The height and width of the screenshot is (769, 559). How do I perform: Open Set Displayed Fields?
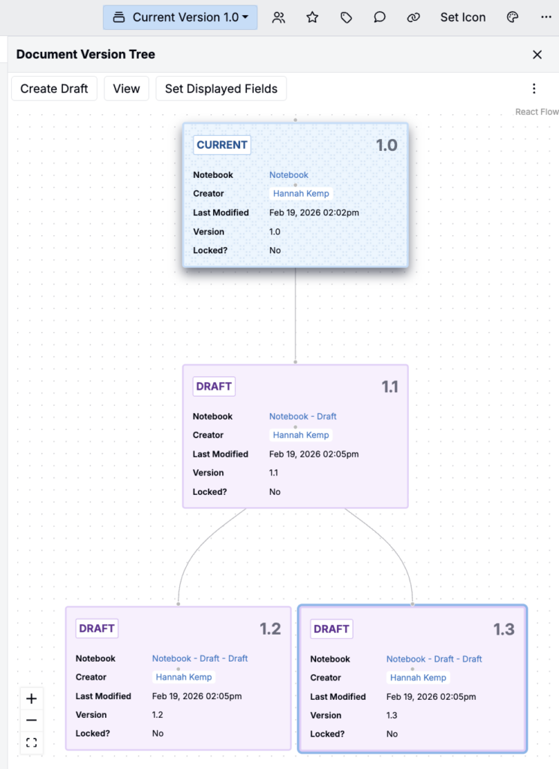point(221,89)
